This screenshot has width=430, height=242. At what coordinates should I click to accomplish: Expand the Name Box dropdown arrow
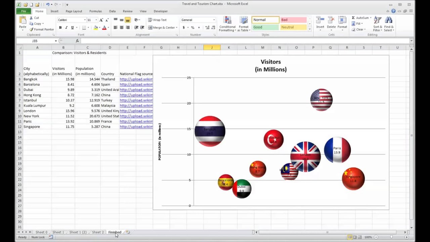pos(56,41)
